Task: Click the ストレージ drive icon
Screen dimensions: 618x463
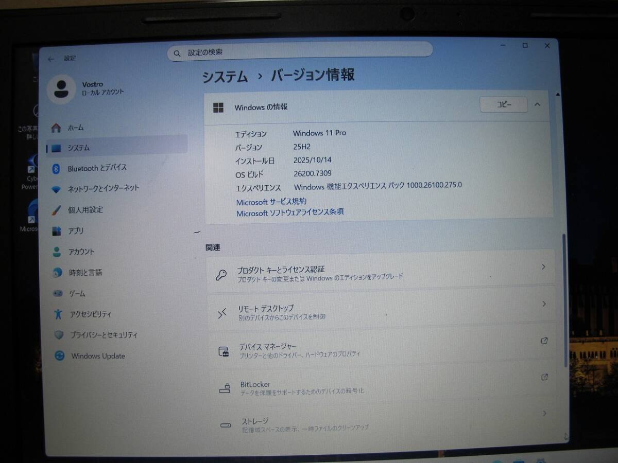Action: [x=226, y=425]
